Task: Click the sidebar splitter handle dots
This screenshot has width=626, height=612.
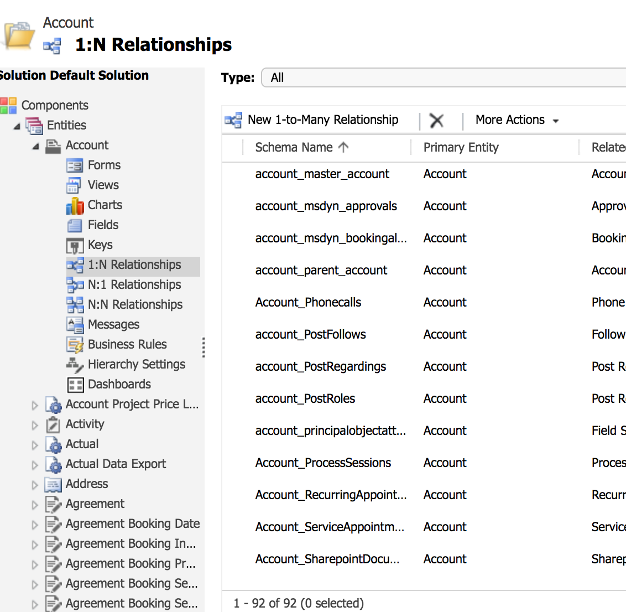Action: [x=203, y=347]
